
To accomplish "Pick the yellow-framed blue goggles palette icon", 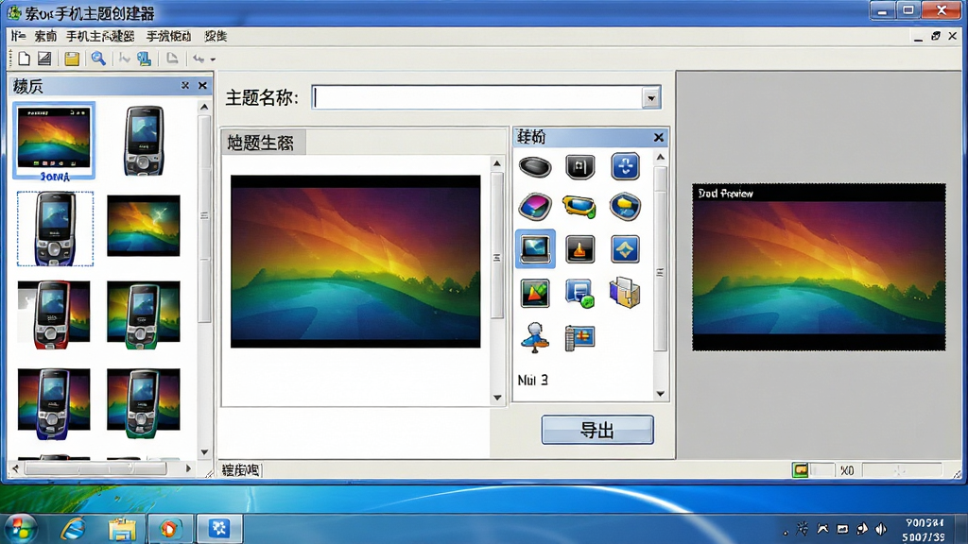I will click(x=579, y=207).
